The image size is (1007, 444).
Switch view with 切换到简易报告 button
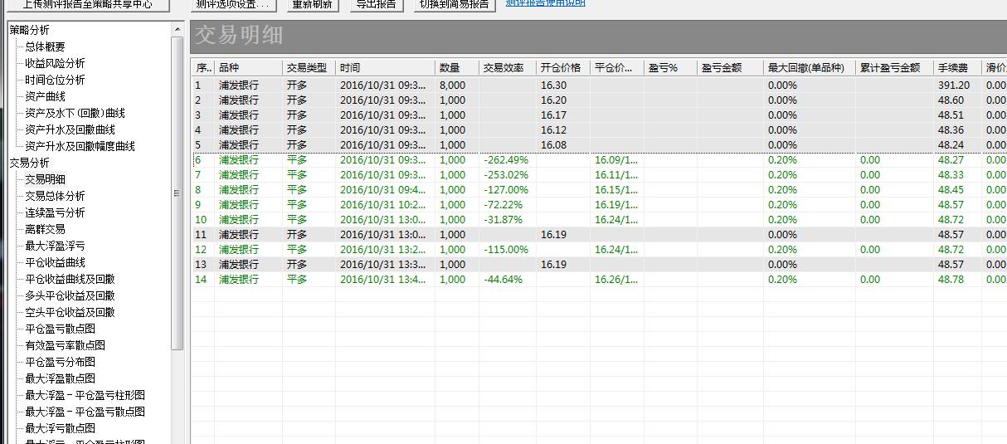click(x=455, y=4)
